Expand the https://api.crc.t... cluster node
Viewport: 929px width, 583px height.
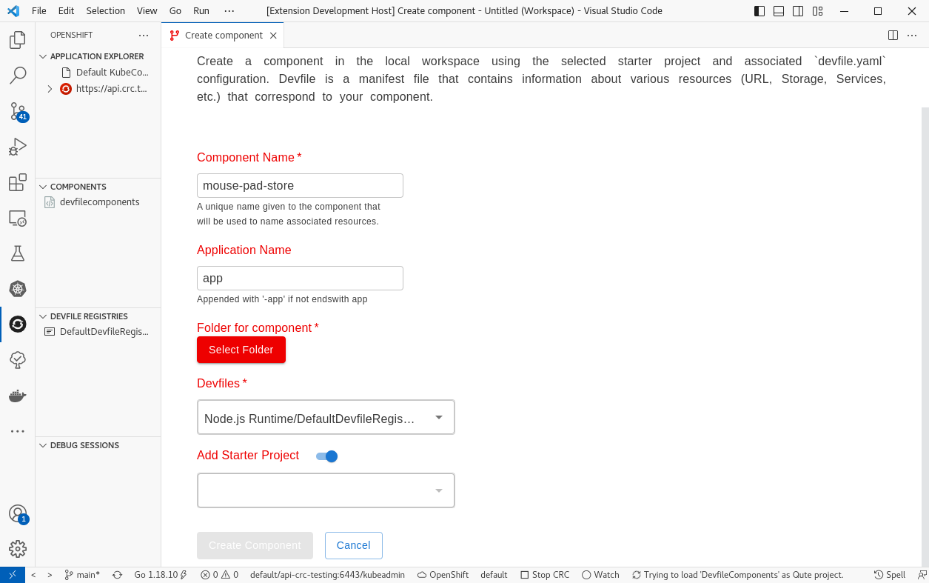point(50,89)
